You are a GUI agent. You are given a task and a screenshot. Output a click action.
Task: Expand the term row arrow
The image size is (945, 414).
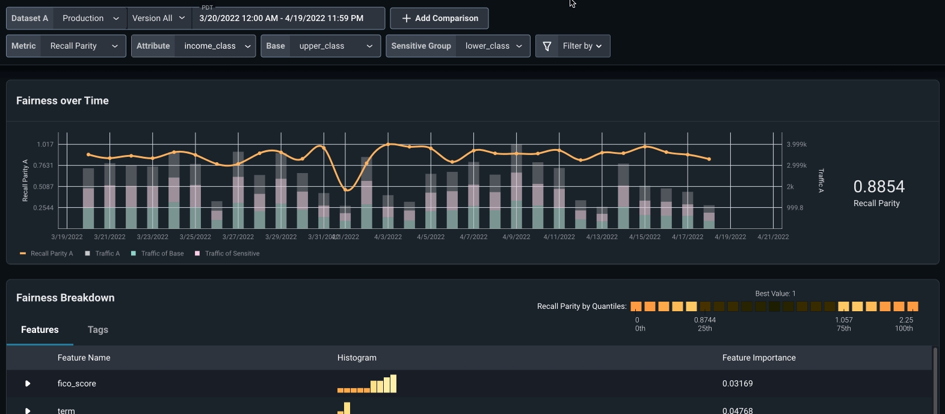[28, 411]
